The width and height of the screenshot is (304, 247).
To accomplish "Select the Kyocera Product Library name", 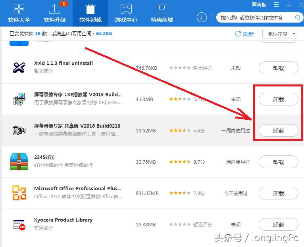I will pos(63,220).
